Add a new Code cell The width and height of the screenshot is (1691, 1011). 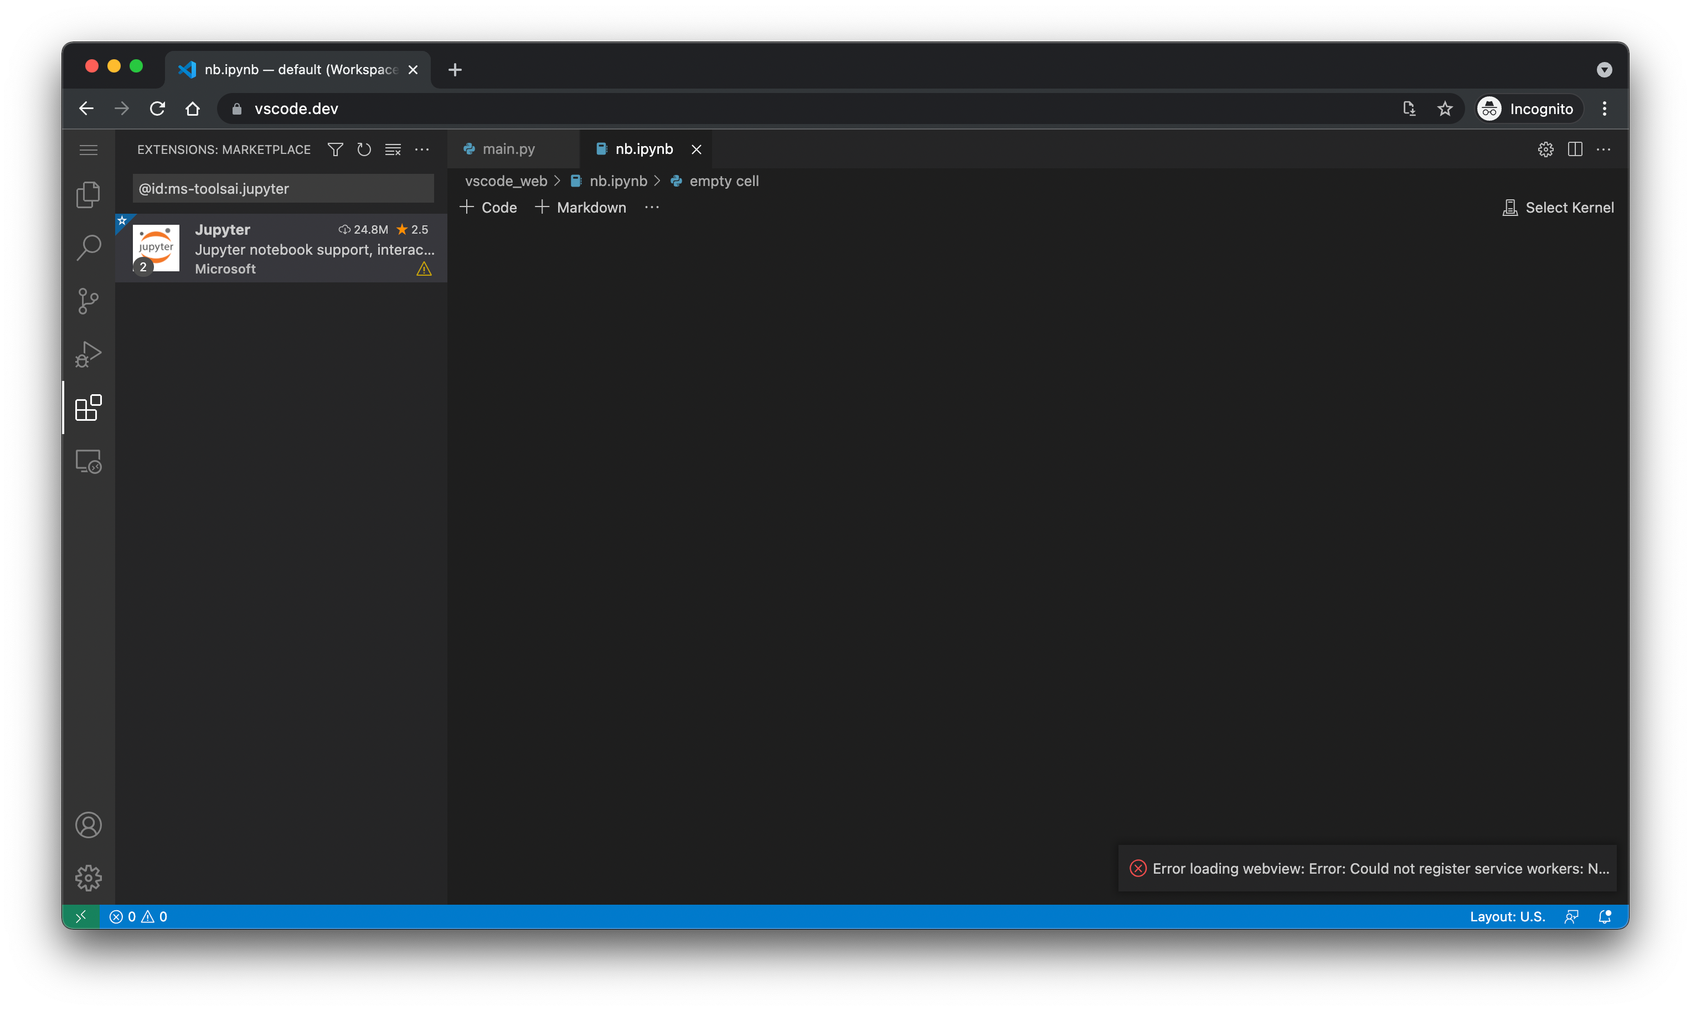pyautogui.click(x=488, y=207)
